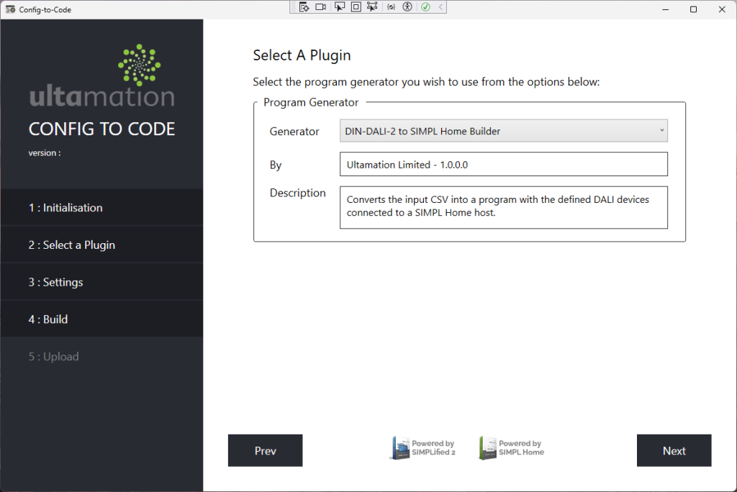Enable the select element pointer tool
Screen dimensions: 737x492
click(339, 7)
